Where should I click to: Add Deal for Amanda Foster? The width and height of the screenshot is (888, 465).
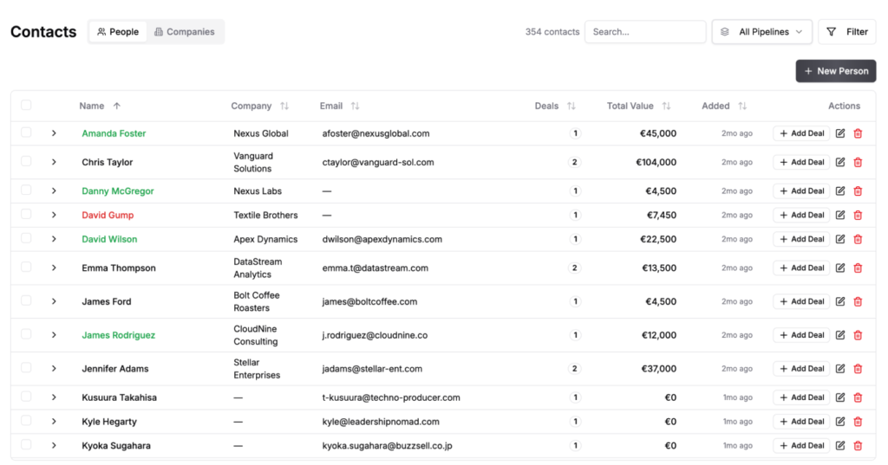point(801,133)
